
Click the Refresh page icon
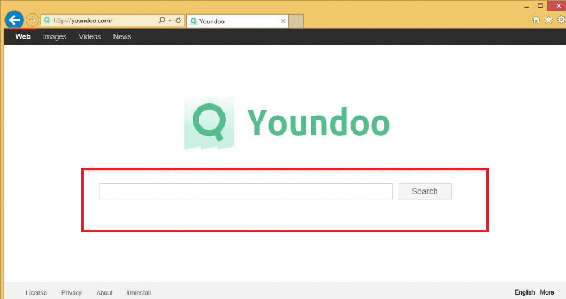click(178, 20)
